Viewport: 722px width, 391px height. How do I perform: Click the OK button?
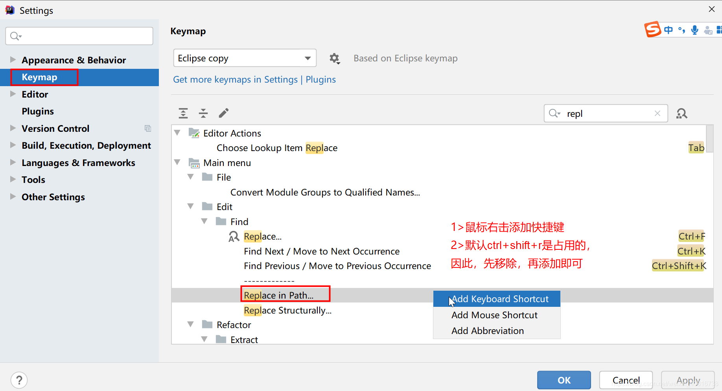coord(564,380)
